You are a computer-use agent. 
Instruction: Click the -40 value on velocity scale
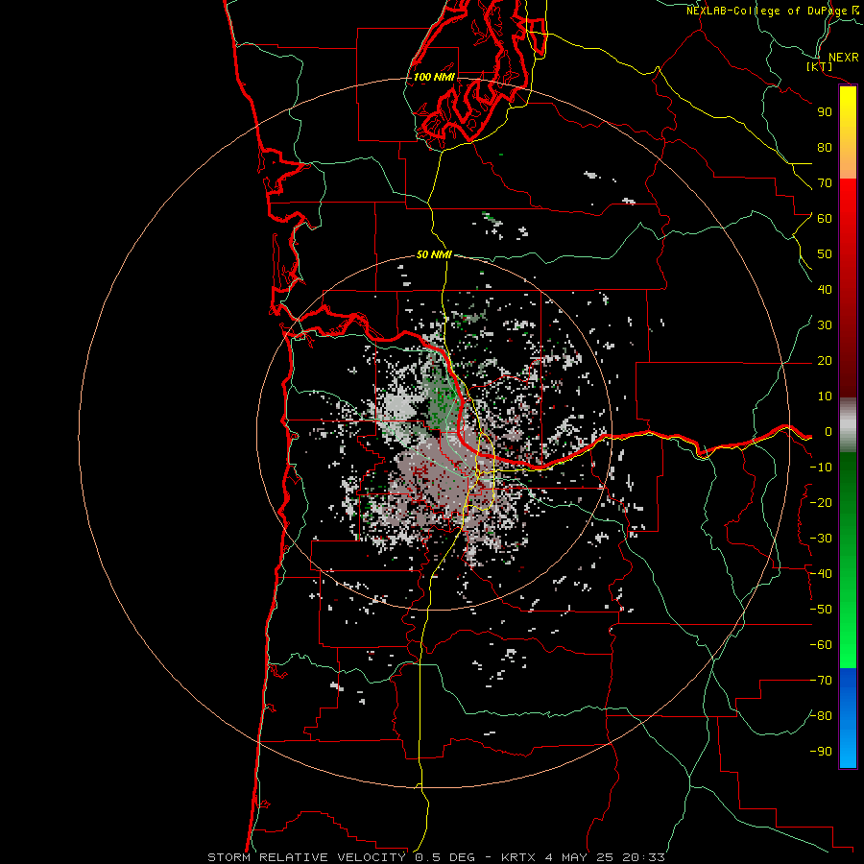point(821,574)
